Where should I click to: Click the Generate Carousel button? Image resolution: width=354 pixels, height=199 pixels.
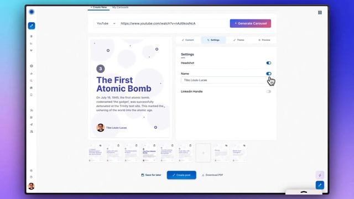251,23
